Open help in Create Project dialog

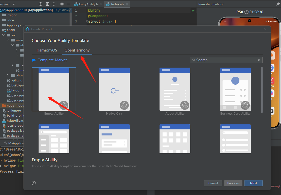click(34, 183)
